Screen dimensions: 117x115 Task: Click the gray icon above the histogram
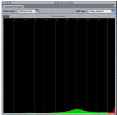(x=4, y=16)
